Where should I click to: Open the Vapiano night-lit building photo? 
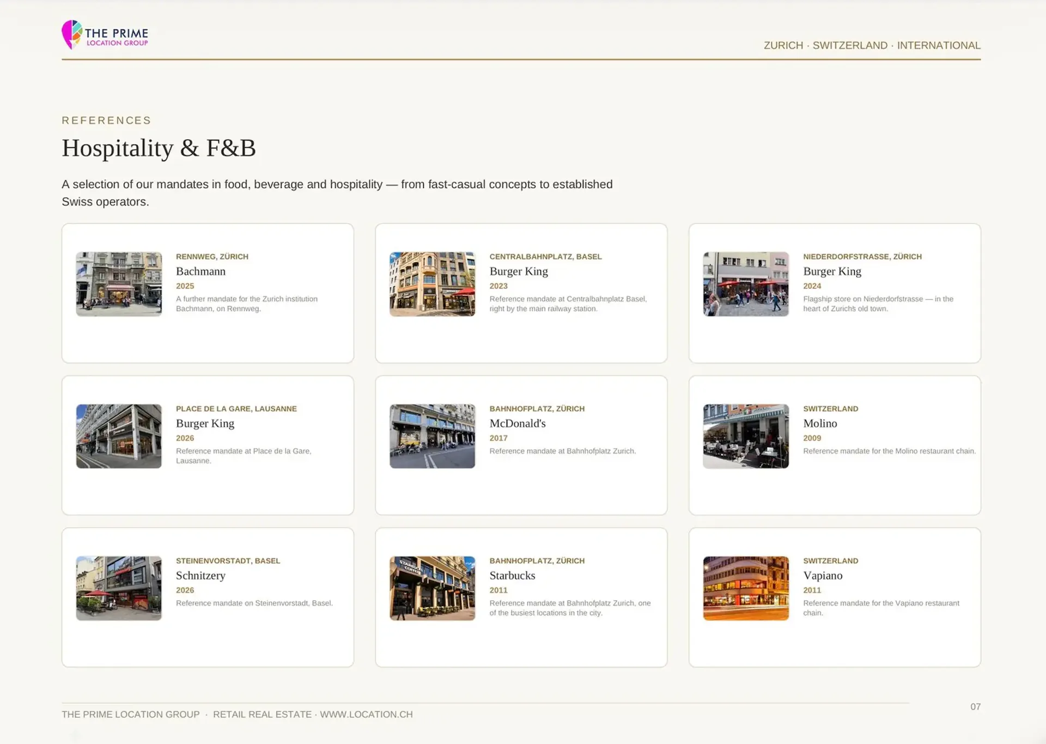tap(746, 588)
